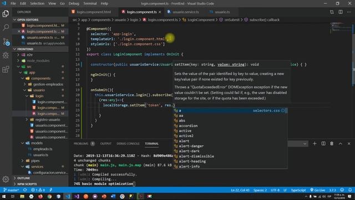The height and width of the screenshot is (200, 355).
Task: Split the editor to the right
Action: point(341,12)
